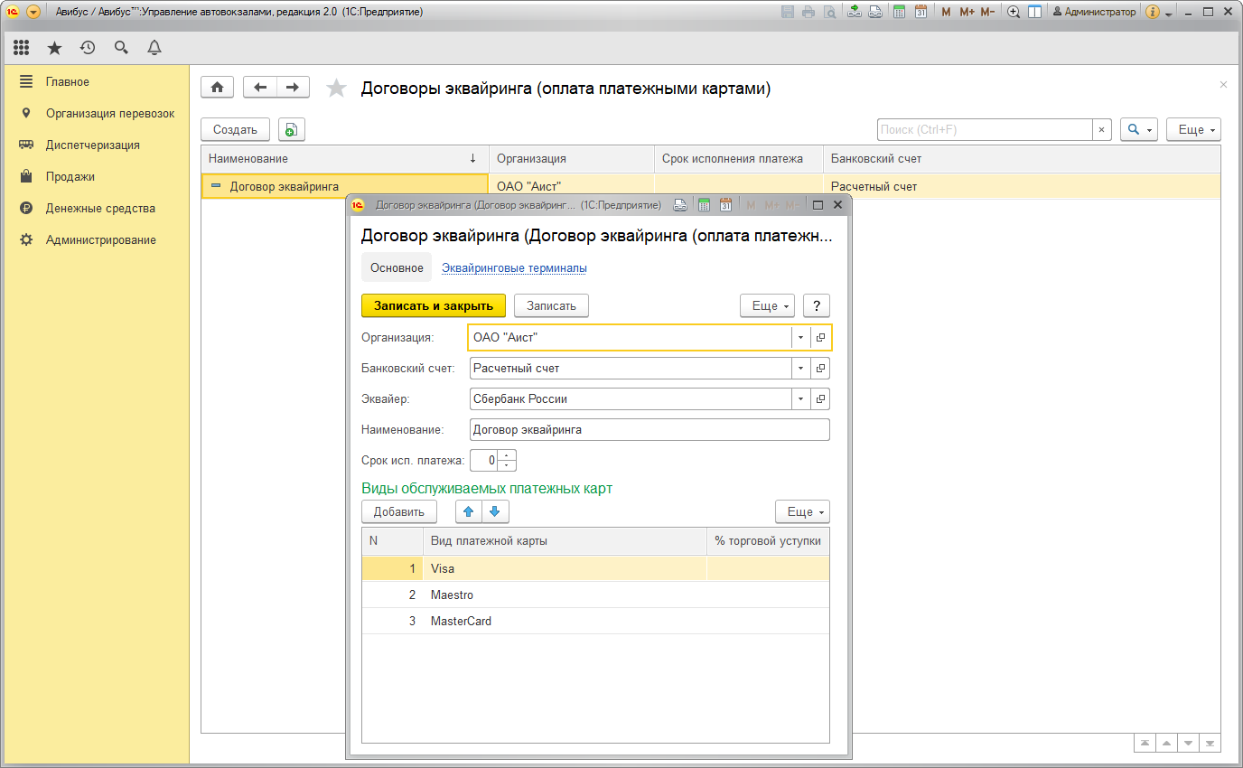
Task: Click the Наименование text field
Action: tap(649, 430)
